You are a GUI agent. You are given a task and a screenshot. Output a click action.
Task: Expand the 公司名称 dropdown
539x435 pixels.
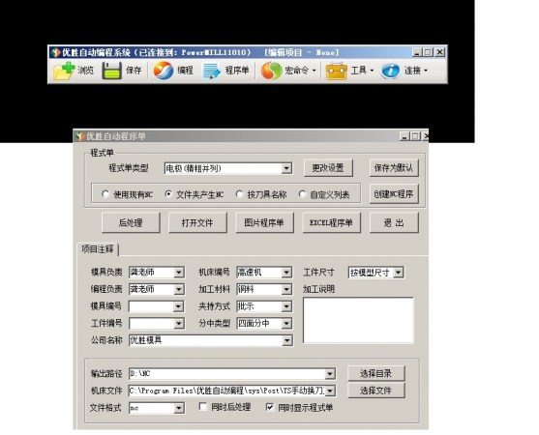click(x=287, y=340)
